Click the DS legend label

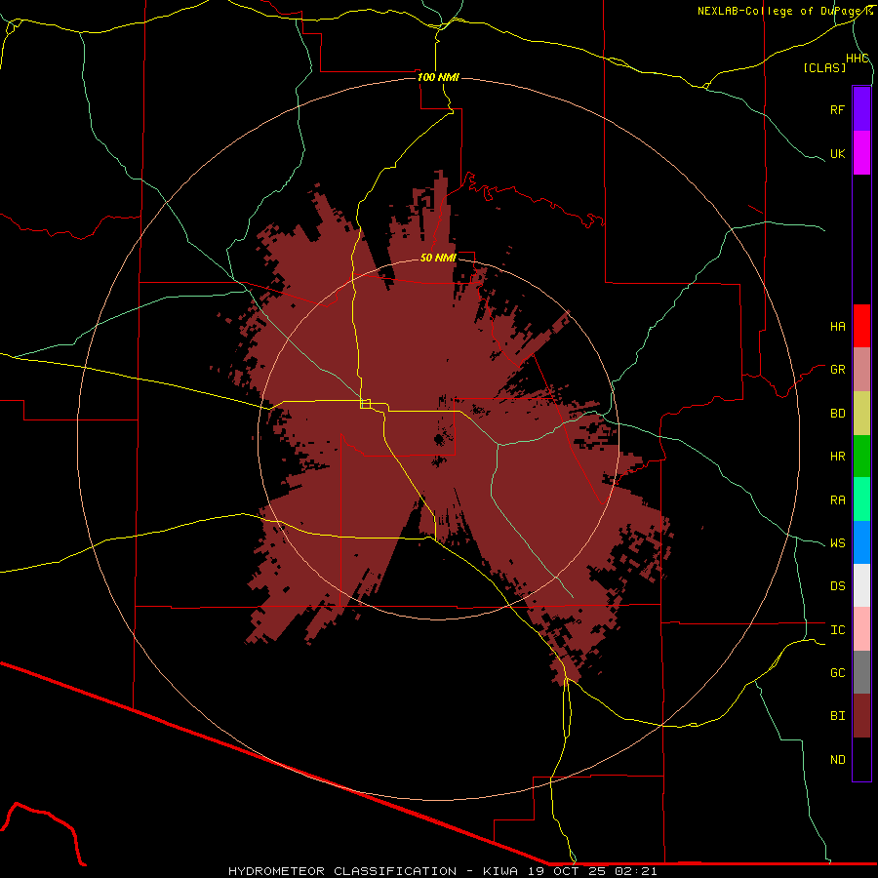(837, 586)
